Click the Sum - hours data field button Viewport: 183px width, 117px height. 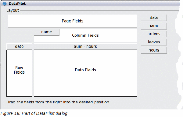85,47
